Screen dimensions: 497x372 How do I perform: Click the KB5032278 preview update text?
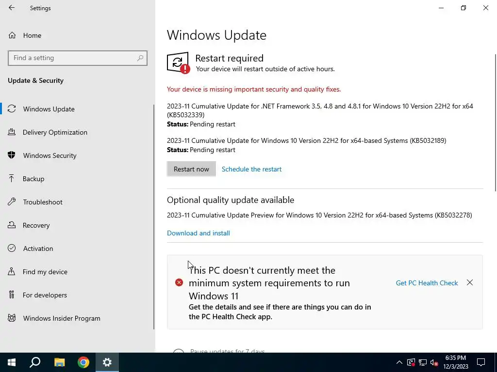tap(319, 216)
